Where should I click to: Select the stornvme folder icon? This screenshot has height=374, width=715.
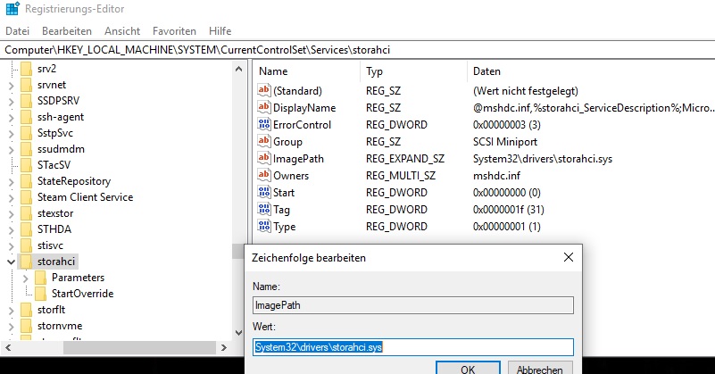pyautogui.click(x=27, y=326)
